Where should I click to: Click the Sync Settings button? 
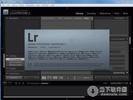coord(103,78)
